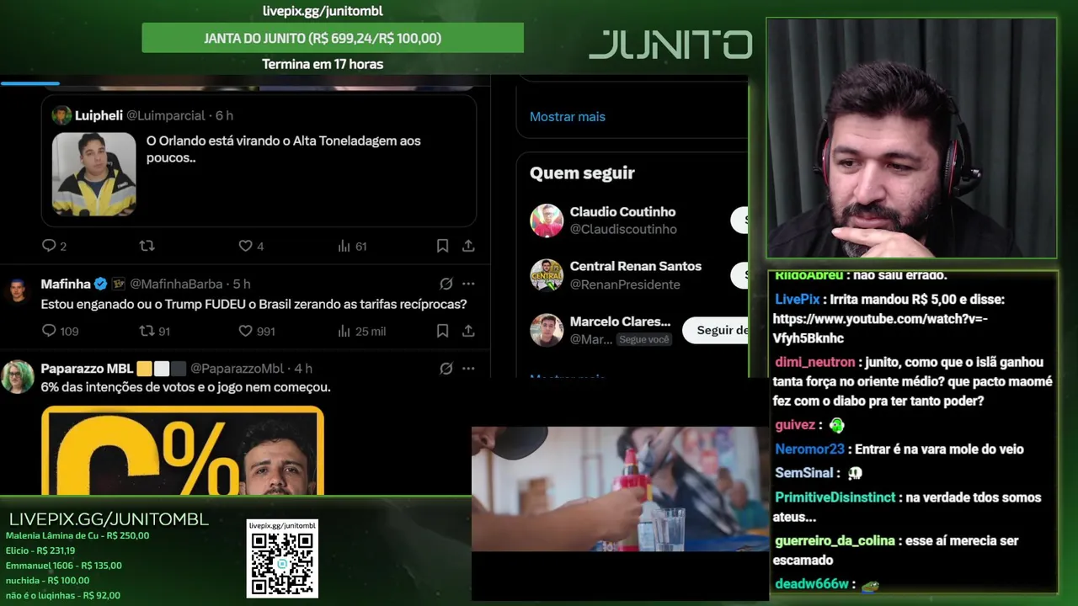
Task: Share Mafinha's tweet about Trump tariffs
Action: click(468, 331)
